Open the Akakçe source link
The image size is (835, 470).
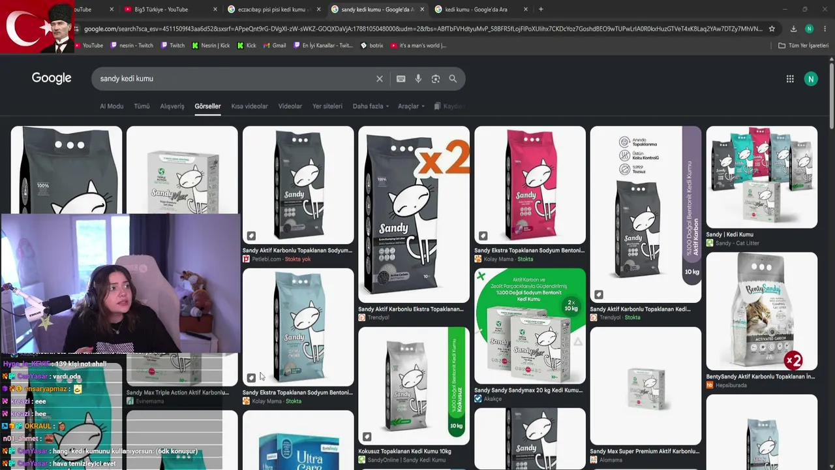[489, 399]
